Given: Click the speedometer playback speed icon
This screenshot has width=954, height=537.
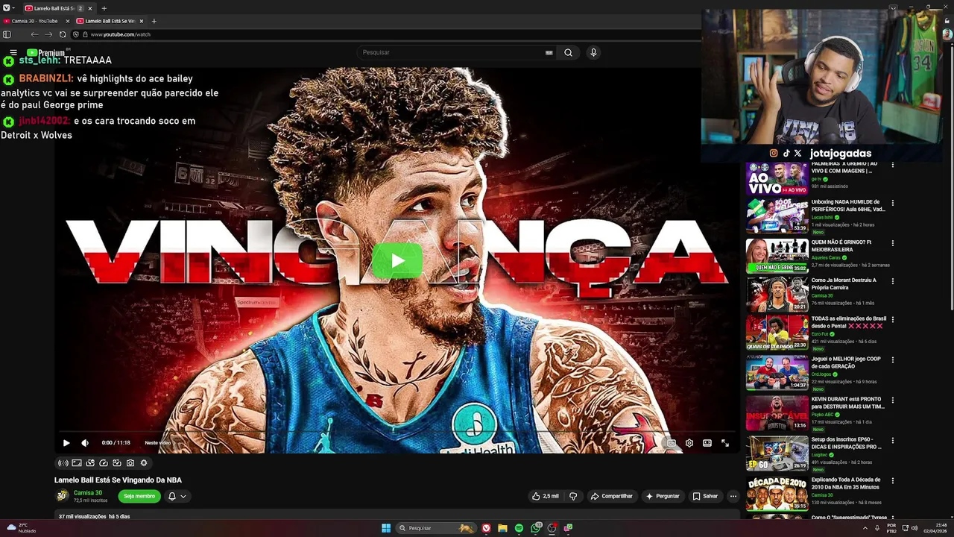Looking at the screenshot, I should tap(104, 463).
